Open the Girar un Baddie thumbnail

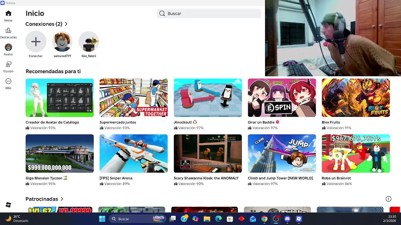click(282, 98)
